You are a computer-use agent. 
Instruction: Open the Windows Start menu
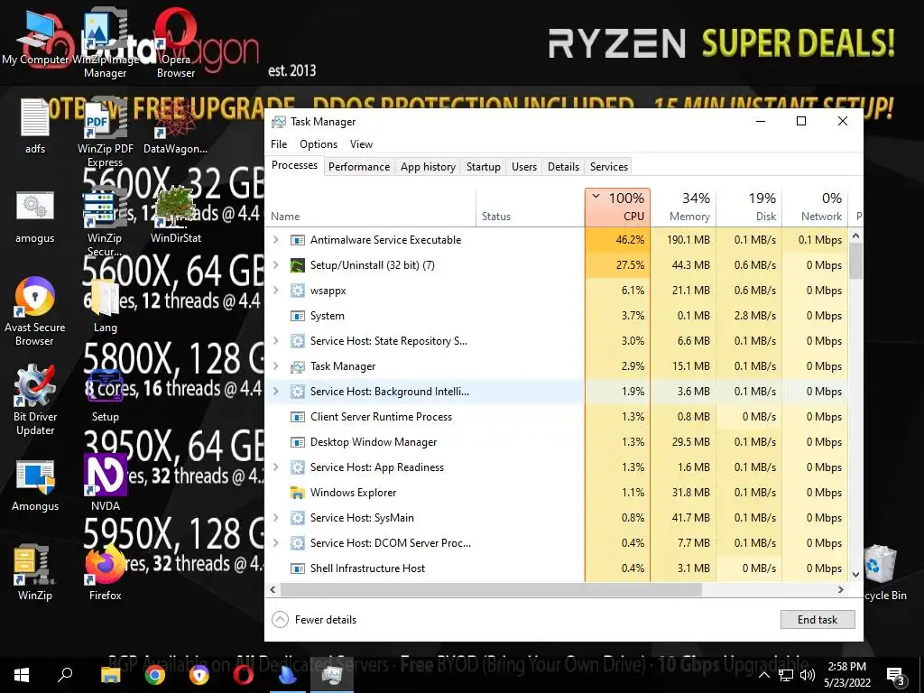[22, 675]
